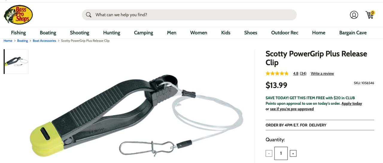
Task: Go to Boat Accessories breadcrumb
Action: click(x=44, y=41)
